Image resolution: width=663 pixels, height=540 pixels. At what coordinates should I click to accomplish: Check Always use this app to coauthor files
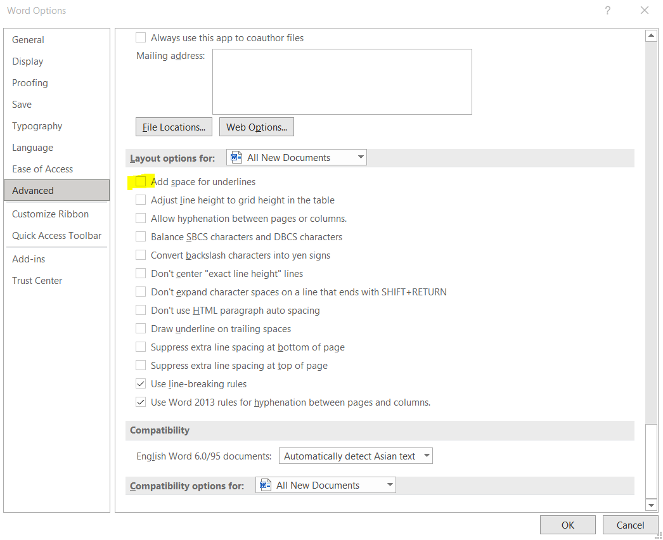(141, 38)
